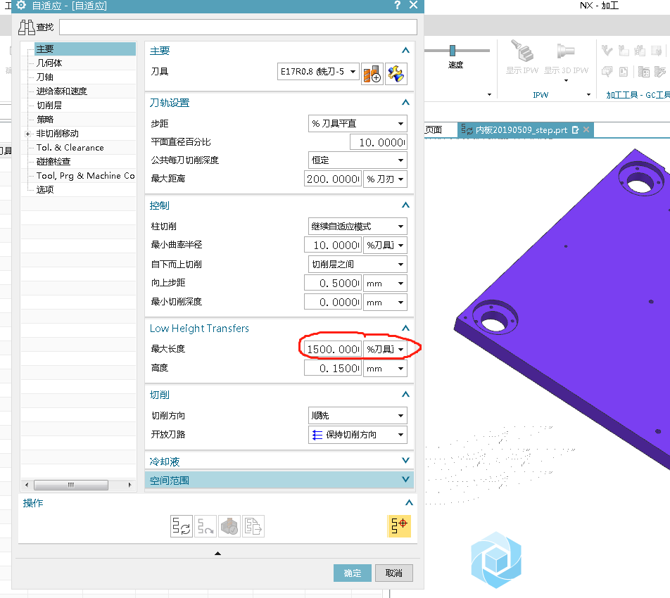Viewport: 670px width, 598px height.
Task: Click the 速度 slider handle
Action: [x=453, y=51]
